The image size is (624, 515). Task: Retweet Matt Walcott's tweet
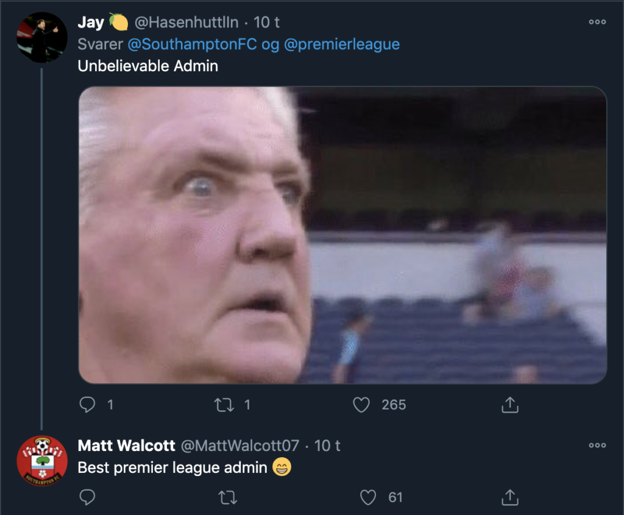tap(227, 498)
